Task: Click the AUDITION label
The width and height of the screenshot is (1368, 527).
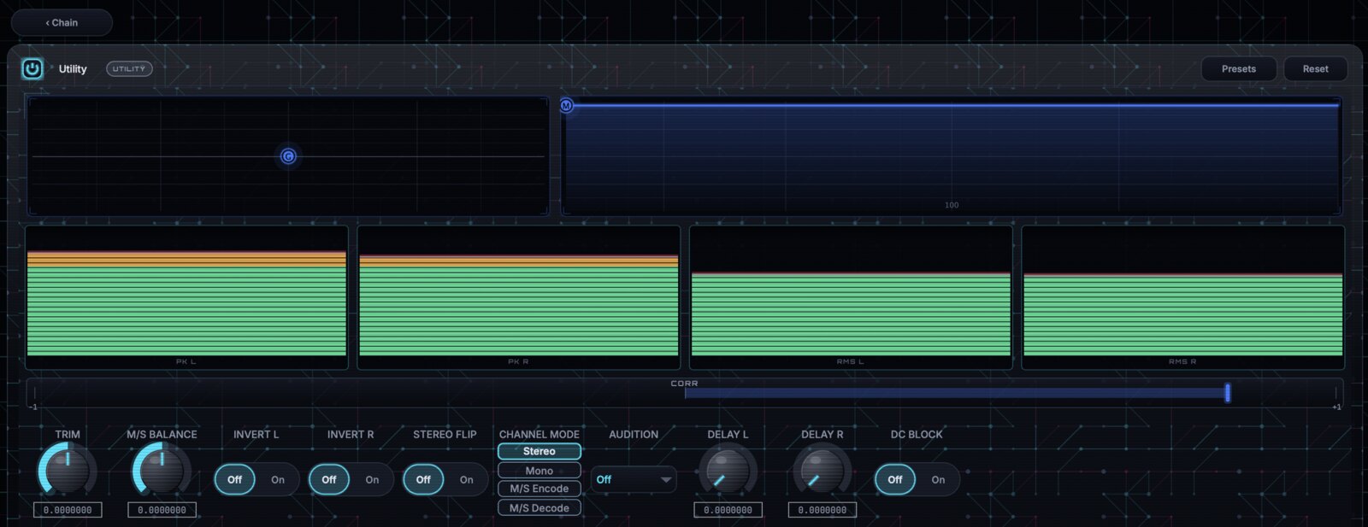Action: (634, 434)
